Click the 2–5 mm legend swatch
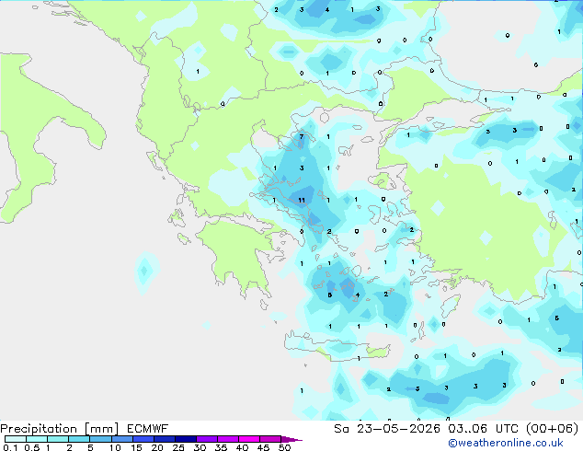Image resolution: width=583 pixels, height=451 pixels. point(79,439)
